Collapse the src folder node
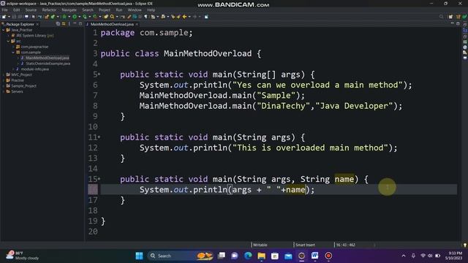The width and height of the screenshot is (468, 263). click(x=9, y=41)
